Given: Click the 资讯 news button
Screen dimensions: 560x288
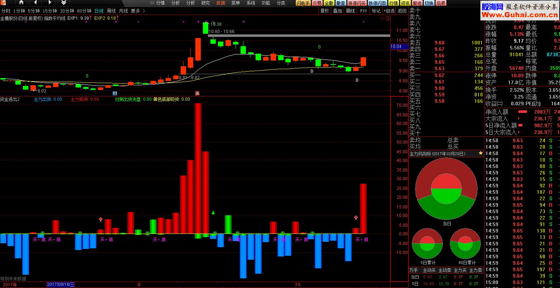Looking at the screenshot, I should pos(405,3).
